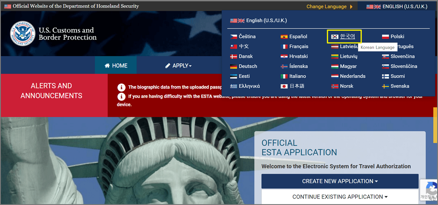Click the Swedish flag icon beside Svenska

coord(386,86)
